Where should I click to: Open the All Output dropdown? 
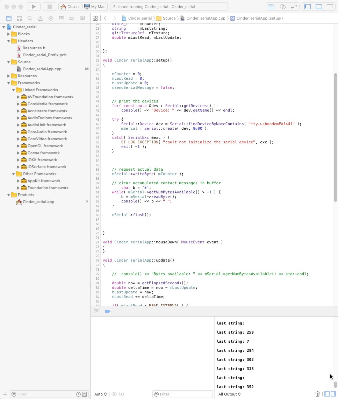[x=229, y=394]
